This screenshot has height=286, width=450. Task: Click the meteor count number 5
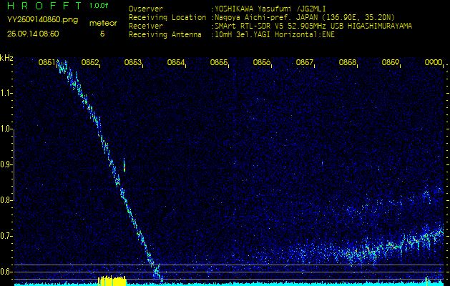102,34
